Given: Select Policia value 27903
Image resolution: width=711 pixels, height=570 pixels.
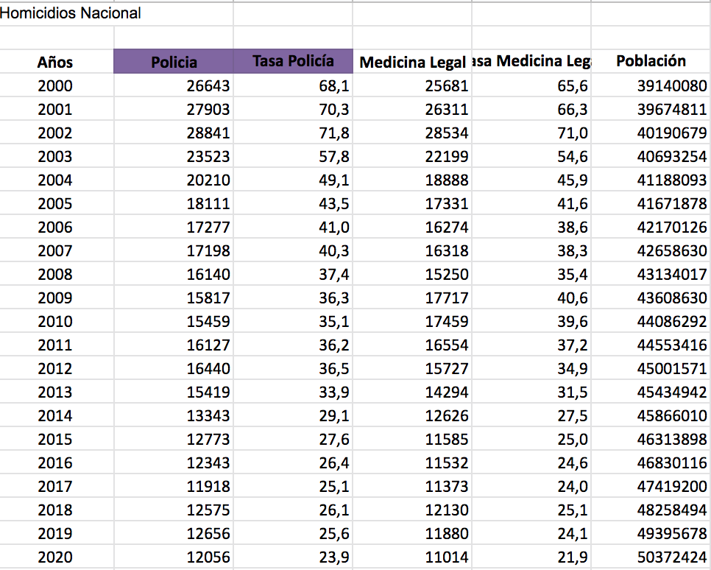Looking at the screenshot, I should [173, 110].
